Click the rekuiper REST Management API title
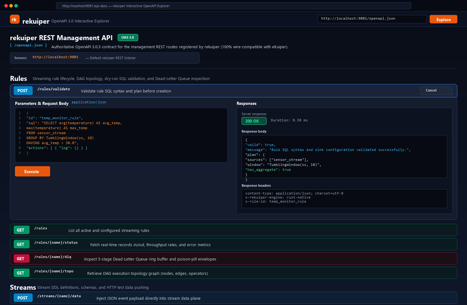The width and height of the screenshot is (467, 305). [x=61, y=38]
